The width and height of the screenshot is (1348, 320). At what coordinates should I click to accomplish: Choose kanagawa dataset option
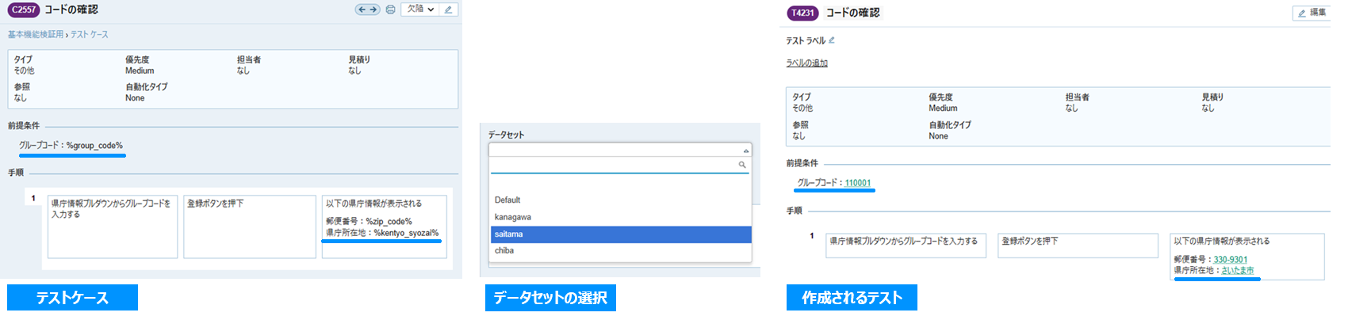click(513, 217)
